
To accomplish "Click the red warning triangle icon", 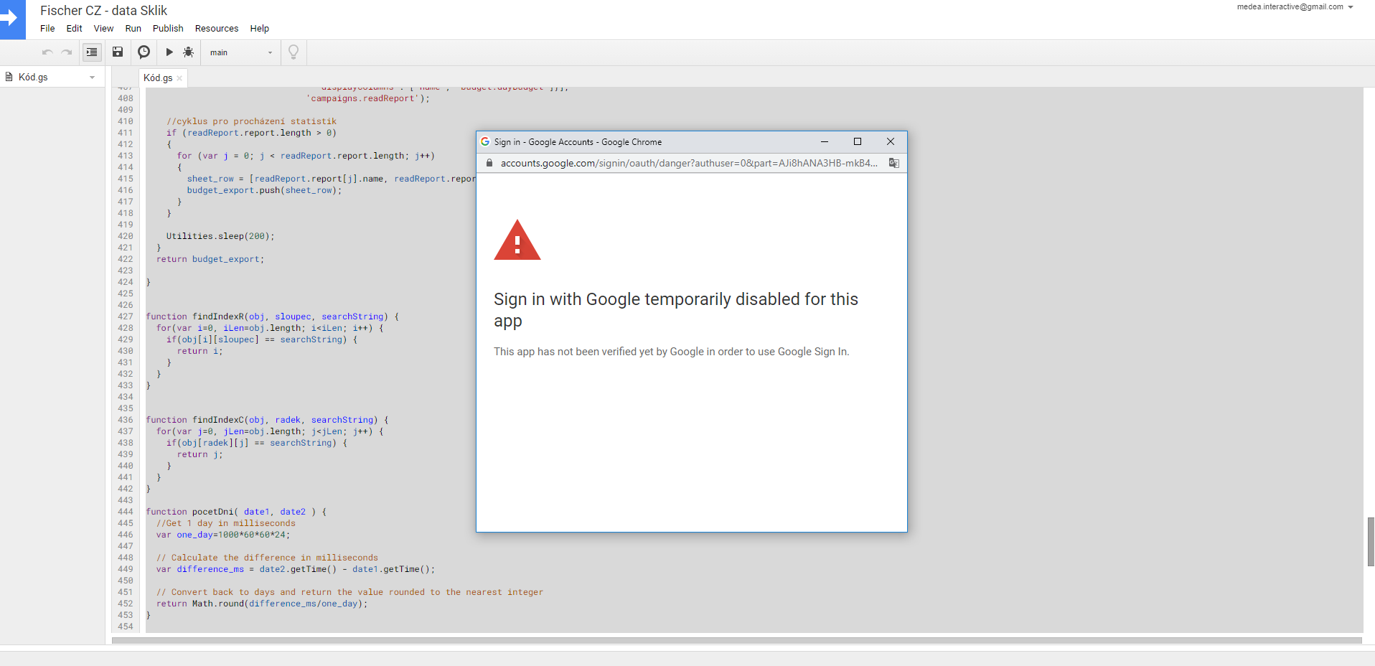I will [517, 240].
